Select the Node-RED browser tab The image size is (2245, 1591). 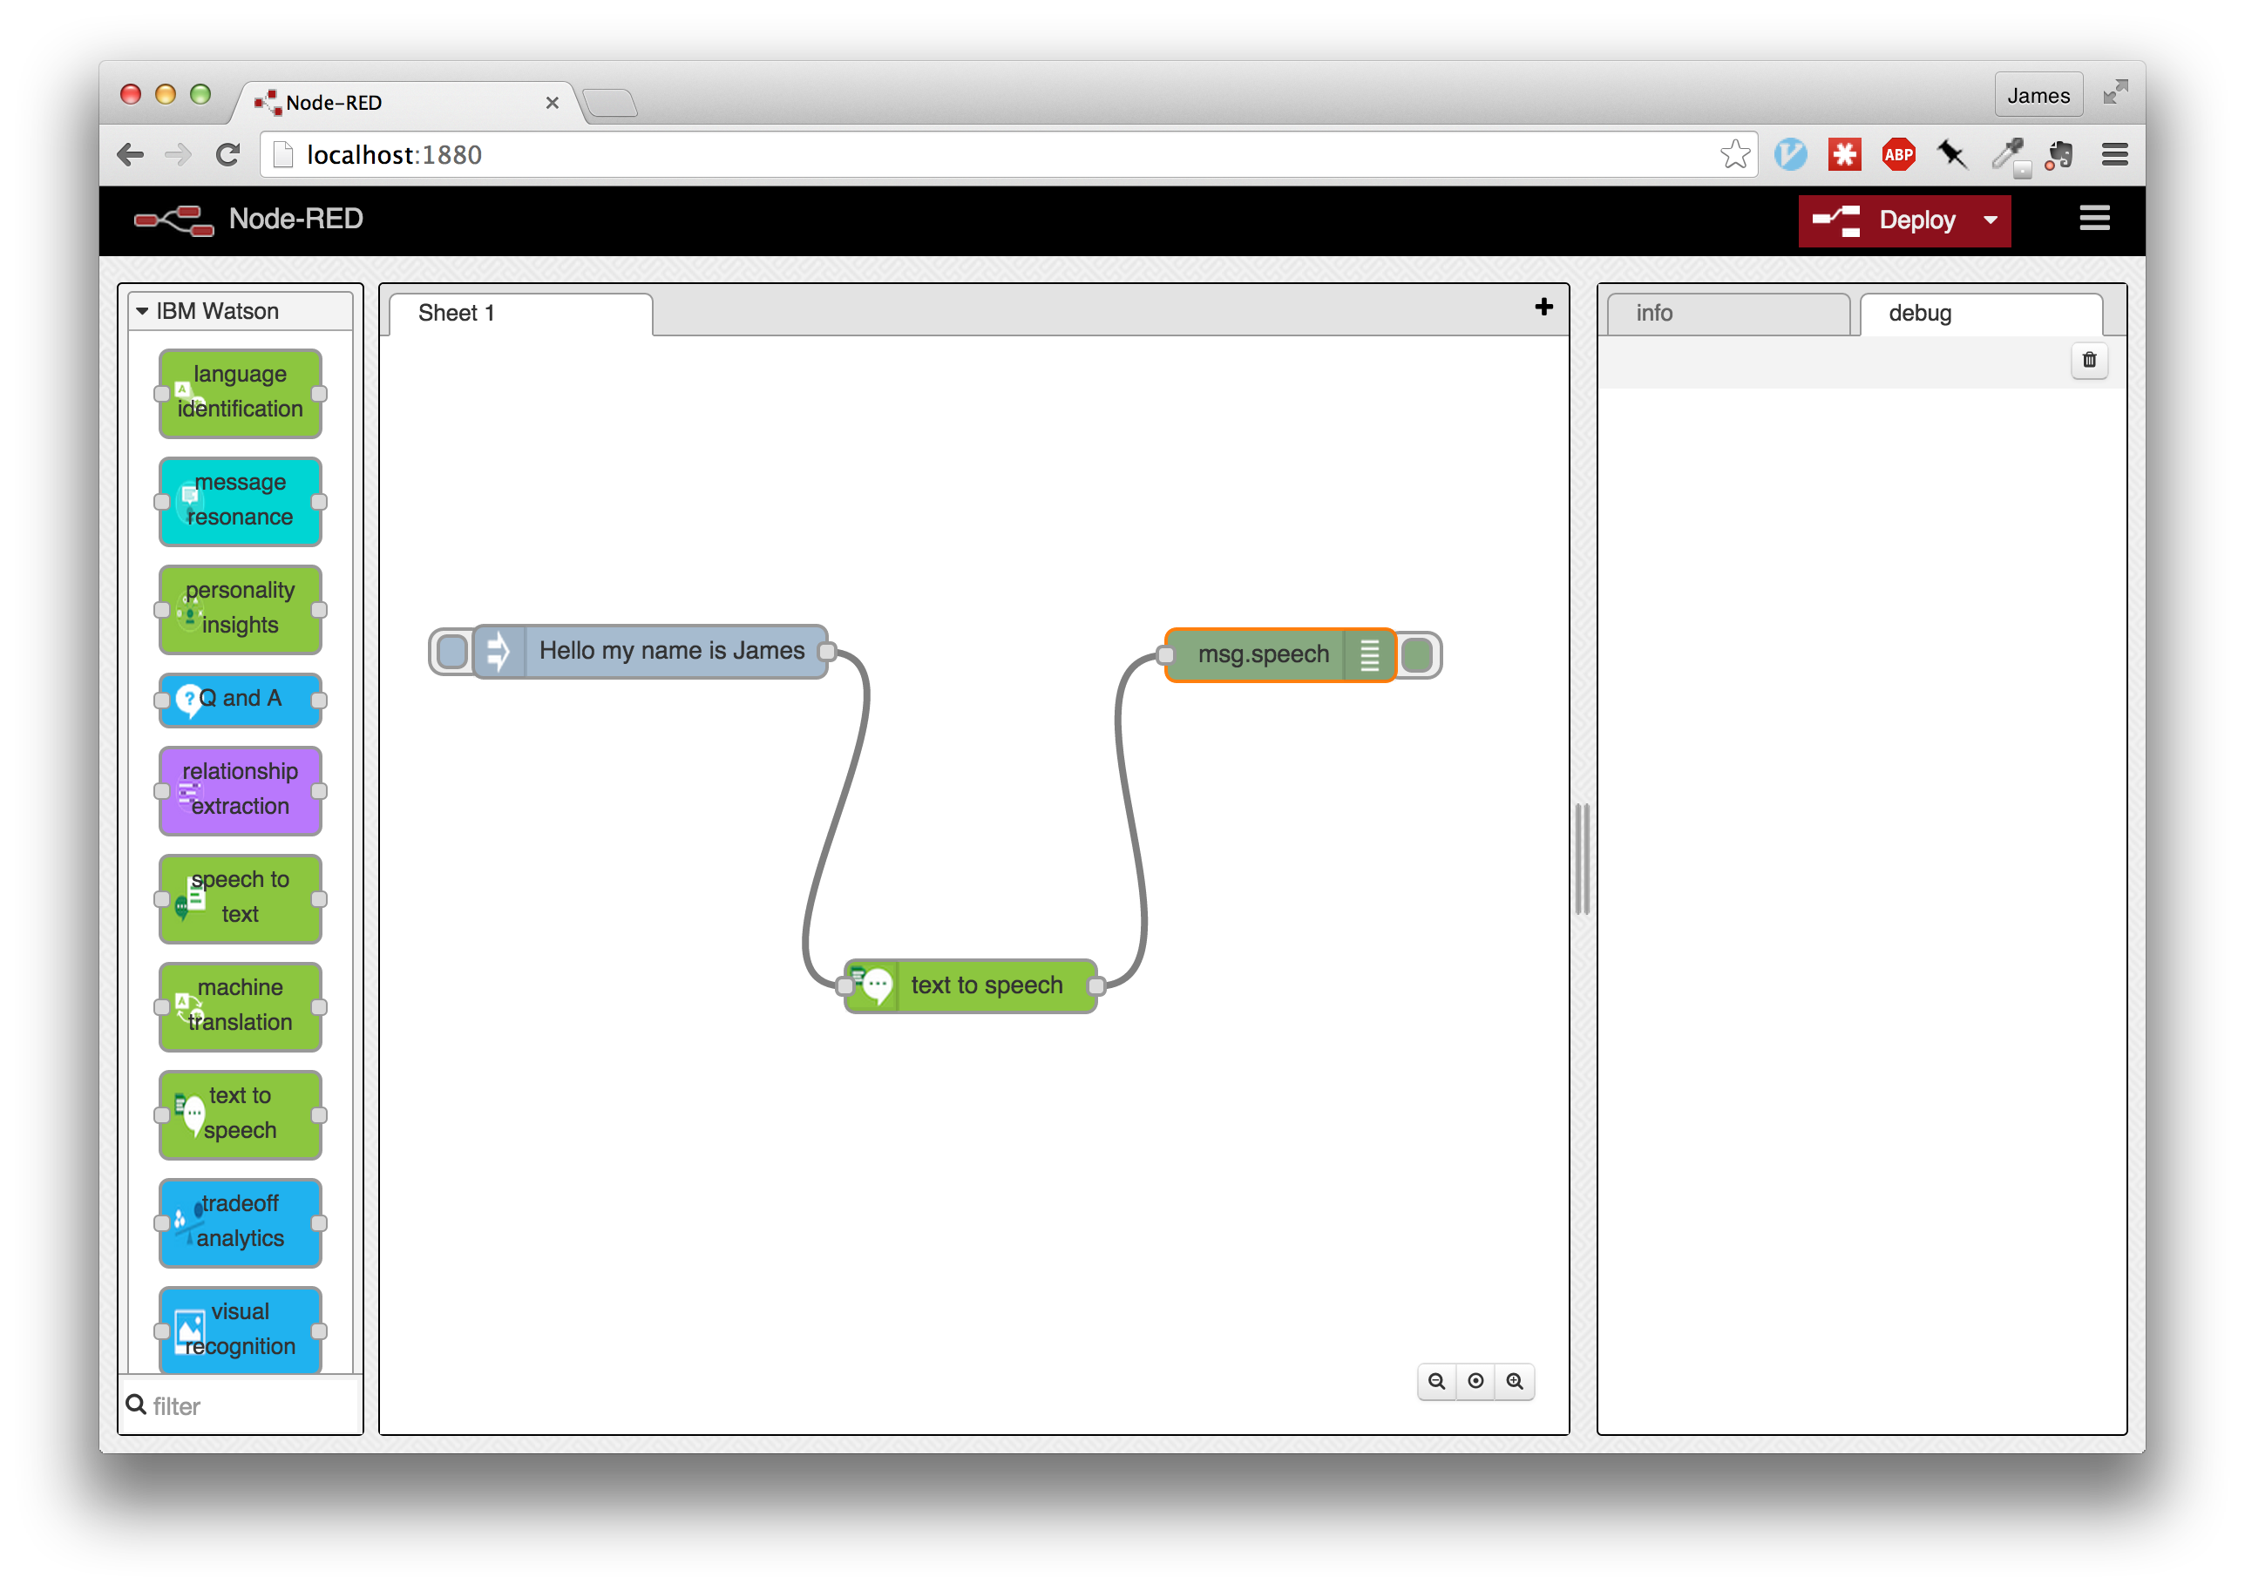[x=407, y=102]
